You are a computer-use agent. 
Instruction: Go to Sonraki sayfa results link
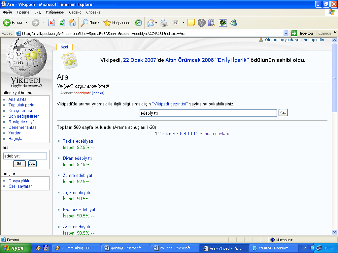click(x=214, y=133)
